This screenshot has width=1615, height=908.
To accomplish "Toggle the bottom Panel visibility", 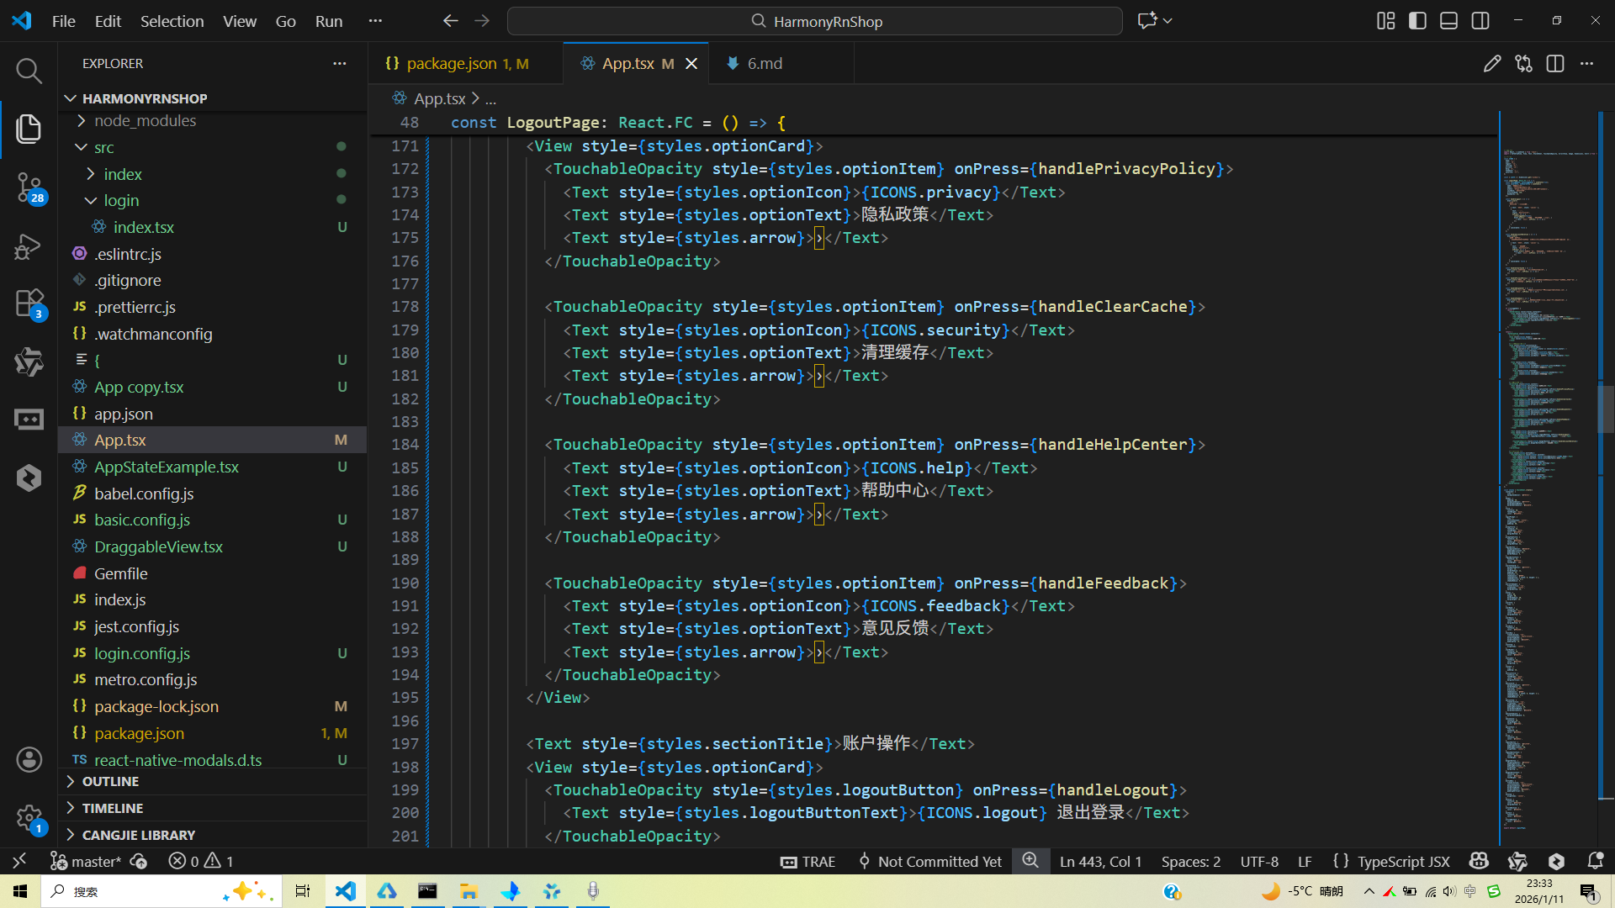I will coord(1448,21).
